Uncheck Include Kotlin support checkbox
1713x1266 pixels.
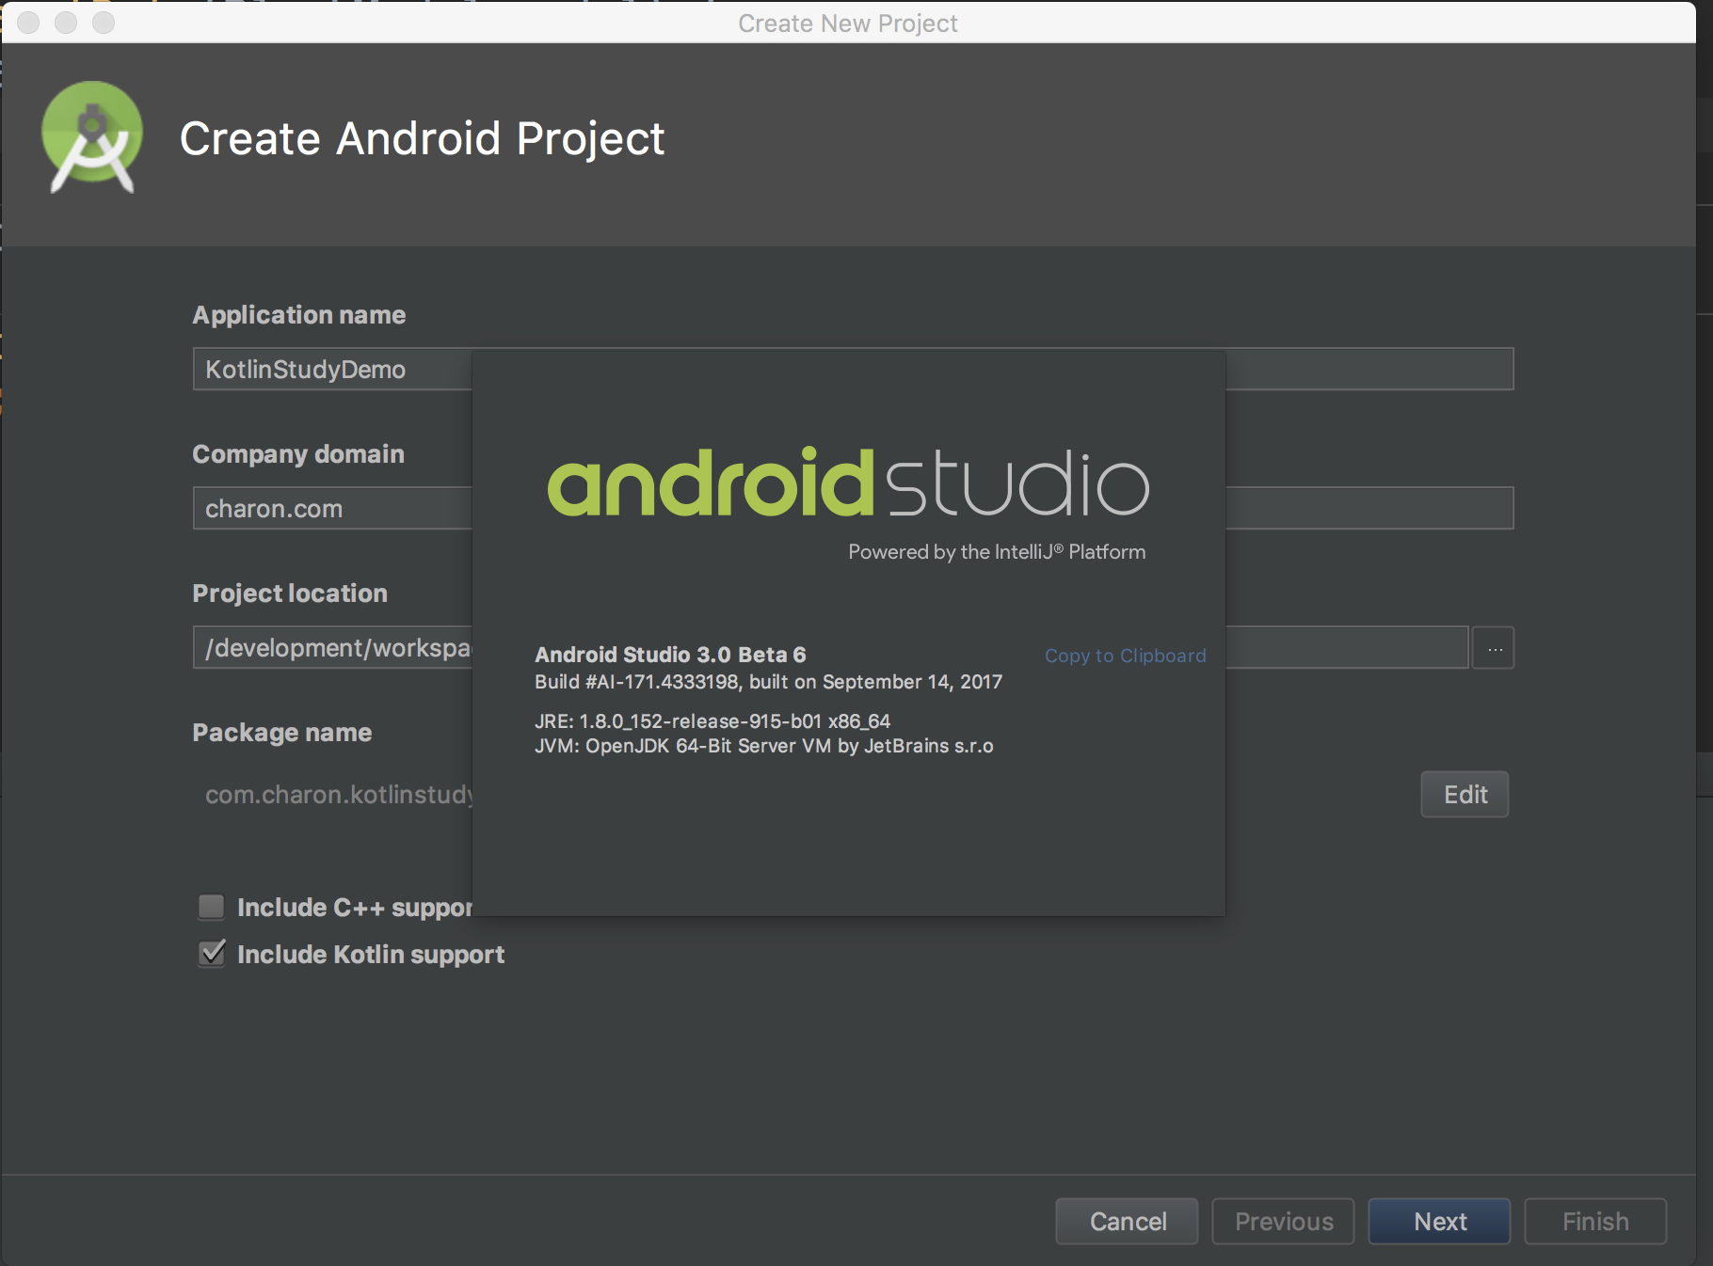tap(212, 954)
